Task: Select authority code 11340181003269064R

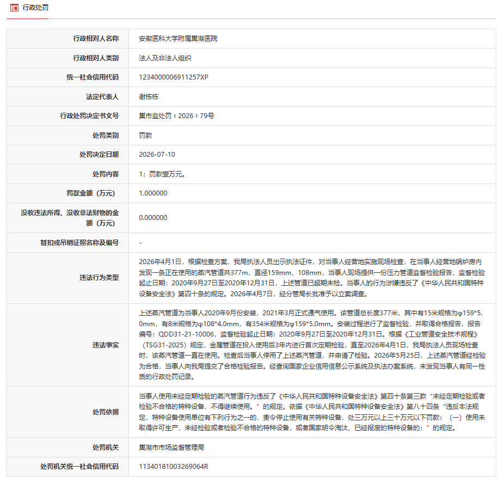Action: [174, 467]
